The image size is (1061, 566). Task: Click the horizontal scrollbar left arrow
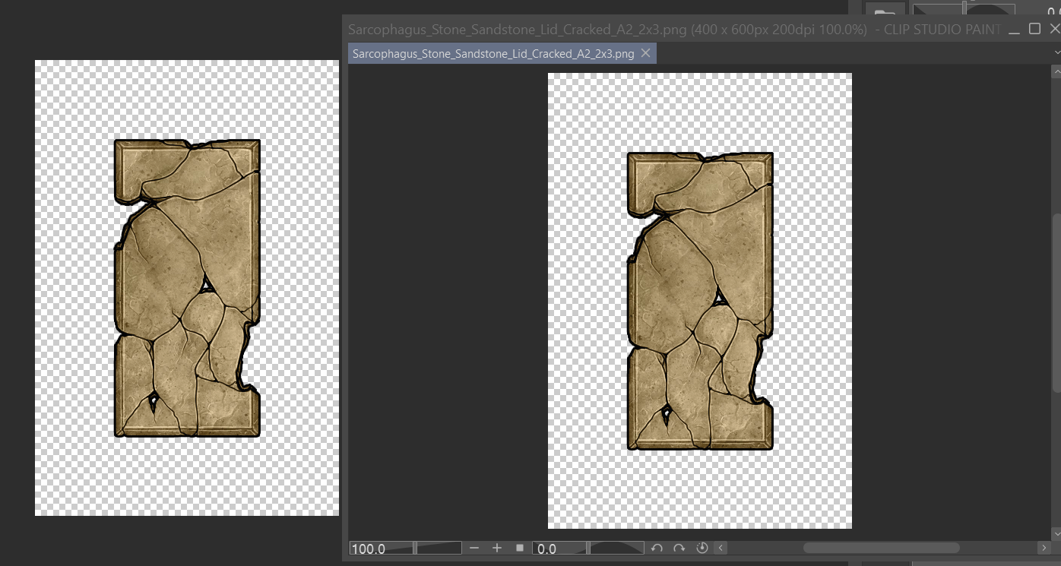click(x=721, y=548)
